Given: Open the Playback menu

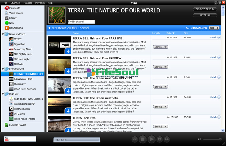Looking at the screenshot, I should point(40,3).
